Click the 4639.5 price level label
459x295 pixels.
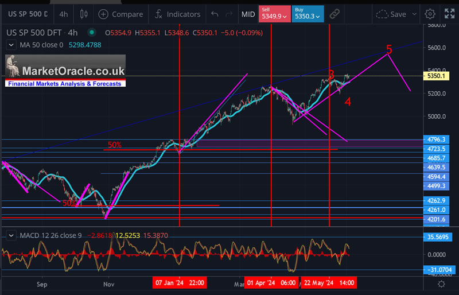(x=436, y=167)
